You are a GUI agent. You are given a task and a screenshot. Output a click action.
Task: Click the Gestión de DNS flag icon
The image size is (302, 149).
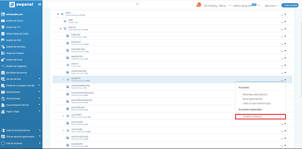pos(3,40)
